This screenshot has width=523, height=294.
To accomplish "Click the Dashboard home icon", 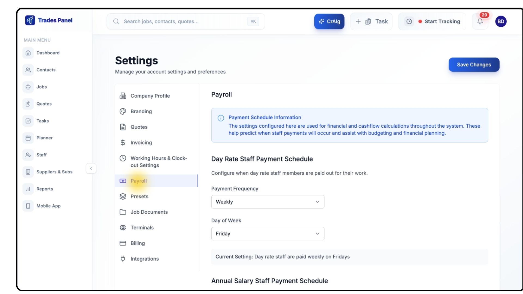I will [x=28, y=53].
